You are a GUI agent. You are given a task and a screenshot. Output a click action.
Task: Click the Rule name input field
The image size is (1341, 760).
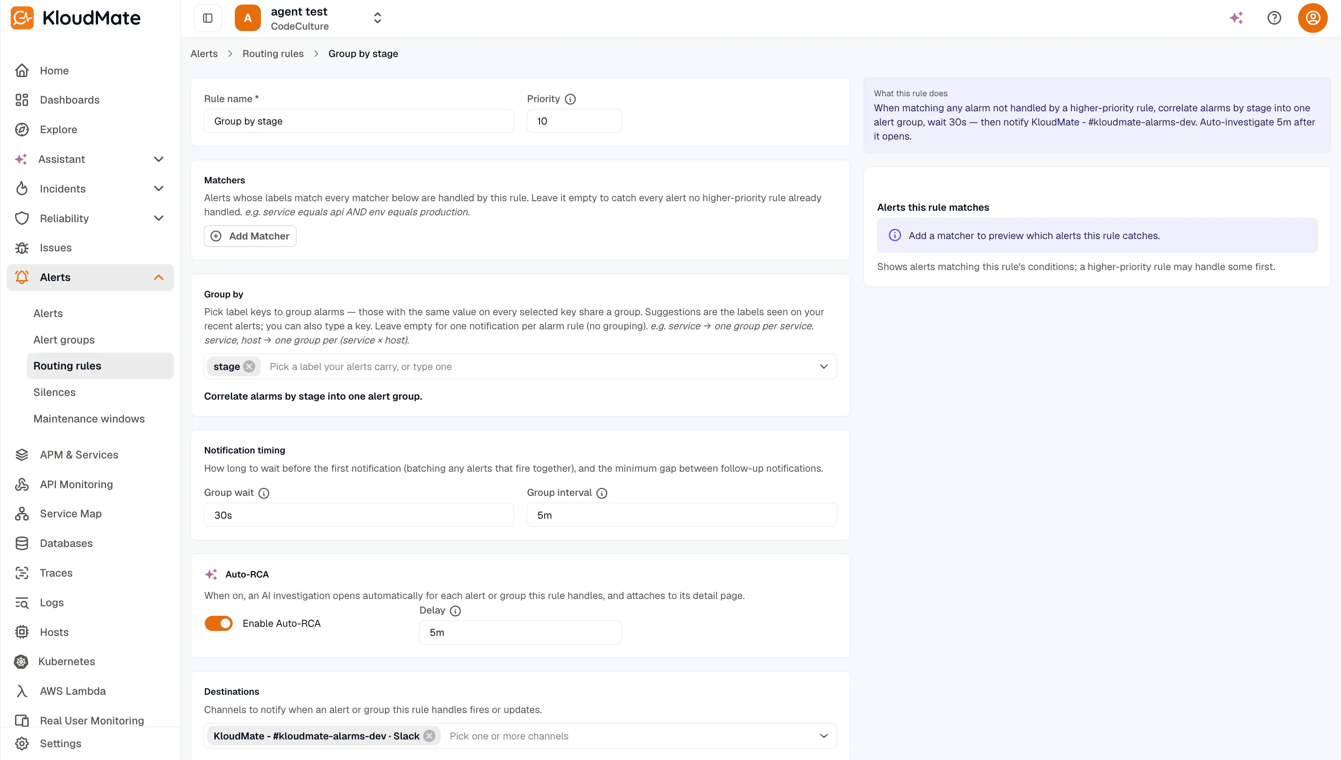[x=359, y=121]
